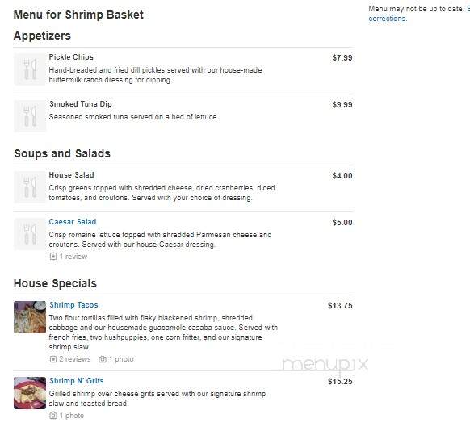Click the Pickle Chips fork-and-knife placeholder icon

click(30, 69)
